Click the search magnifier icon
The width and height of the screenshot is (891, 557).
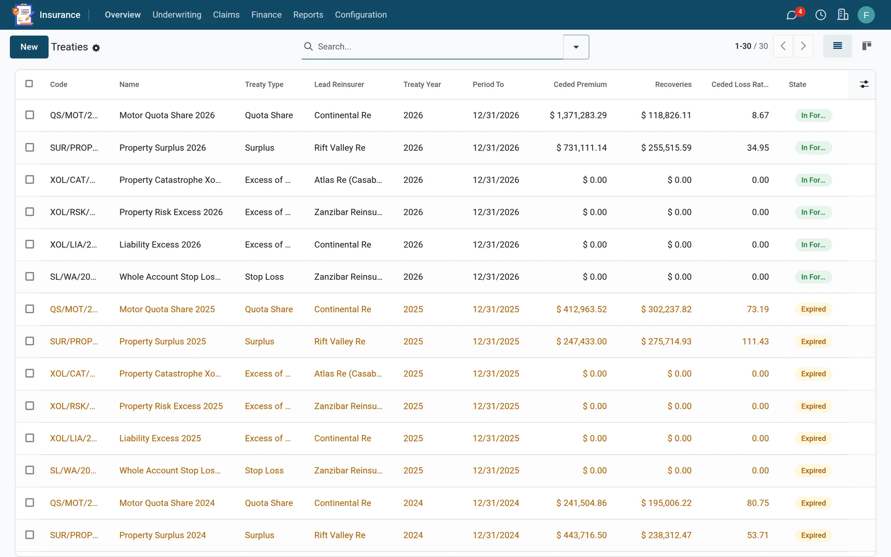pyautogui.click(x=308, y=46)
